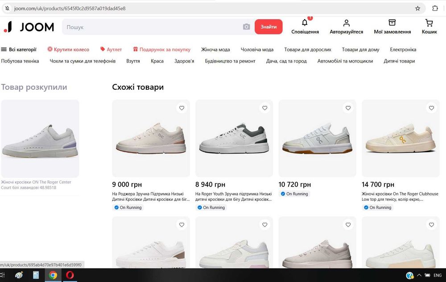Click the 14 700 грн price
This screenshot has height=282, width=446.
[378, 184]
